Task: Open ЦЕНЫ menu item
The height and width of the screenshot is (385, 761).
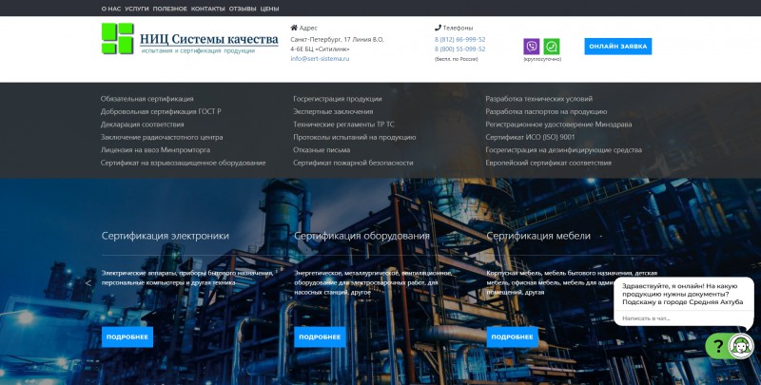Action: pyautogui.click(x=269, y=9)
